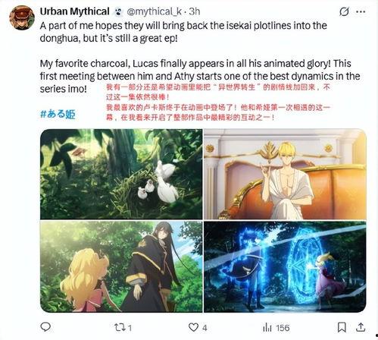Open the three-dot more options menu
The width and height of the screenshot is (378, 340).
click(361, 11)
